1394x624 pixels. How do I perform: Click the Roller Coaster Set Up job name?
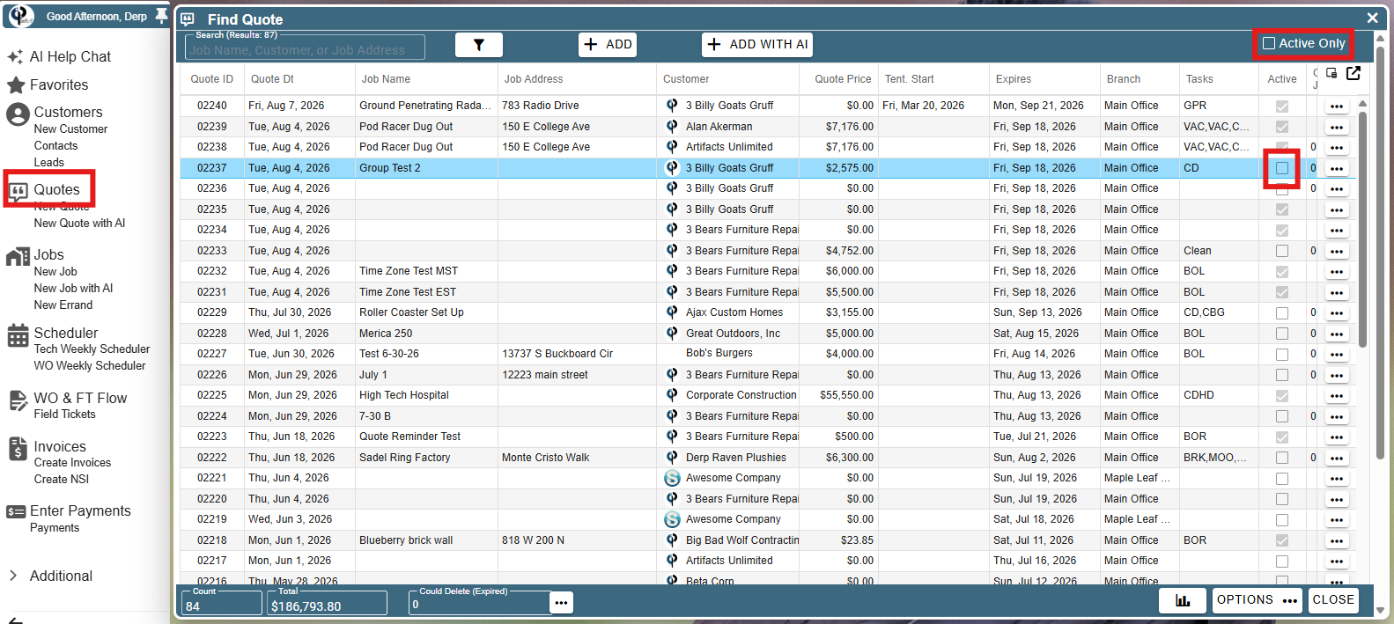point(411,312)
